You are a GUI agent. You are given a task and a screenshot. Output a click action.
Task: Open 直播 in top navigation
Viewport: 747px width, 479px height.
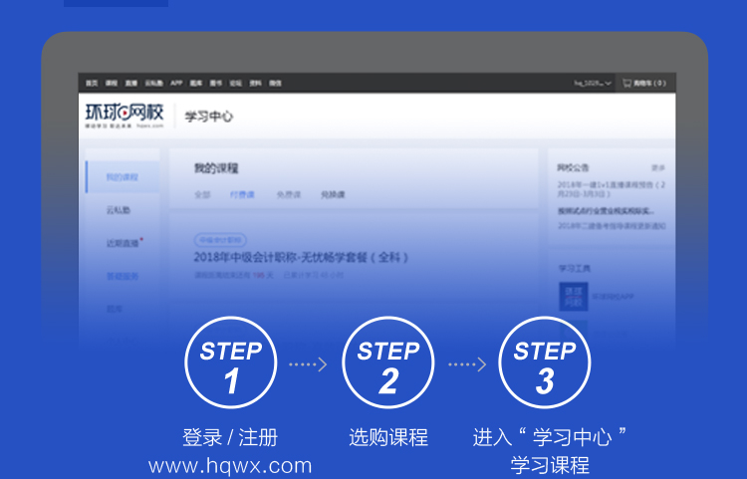(x=131, y=83)
